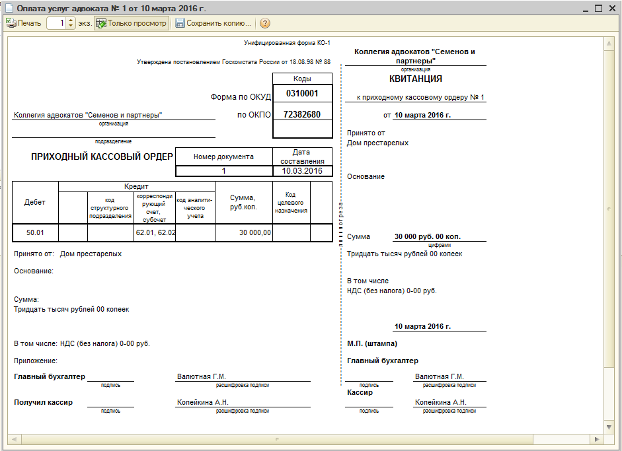622x451 pixels.
Task: Click Принято от: Дом престарелых in the order
Action: pyautogui.click(x=68, y=254)
